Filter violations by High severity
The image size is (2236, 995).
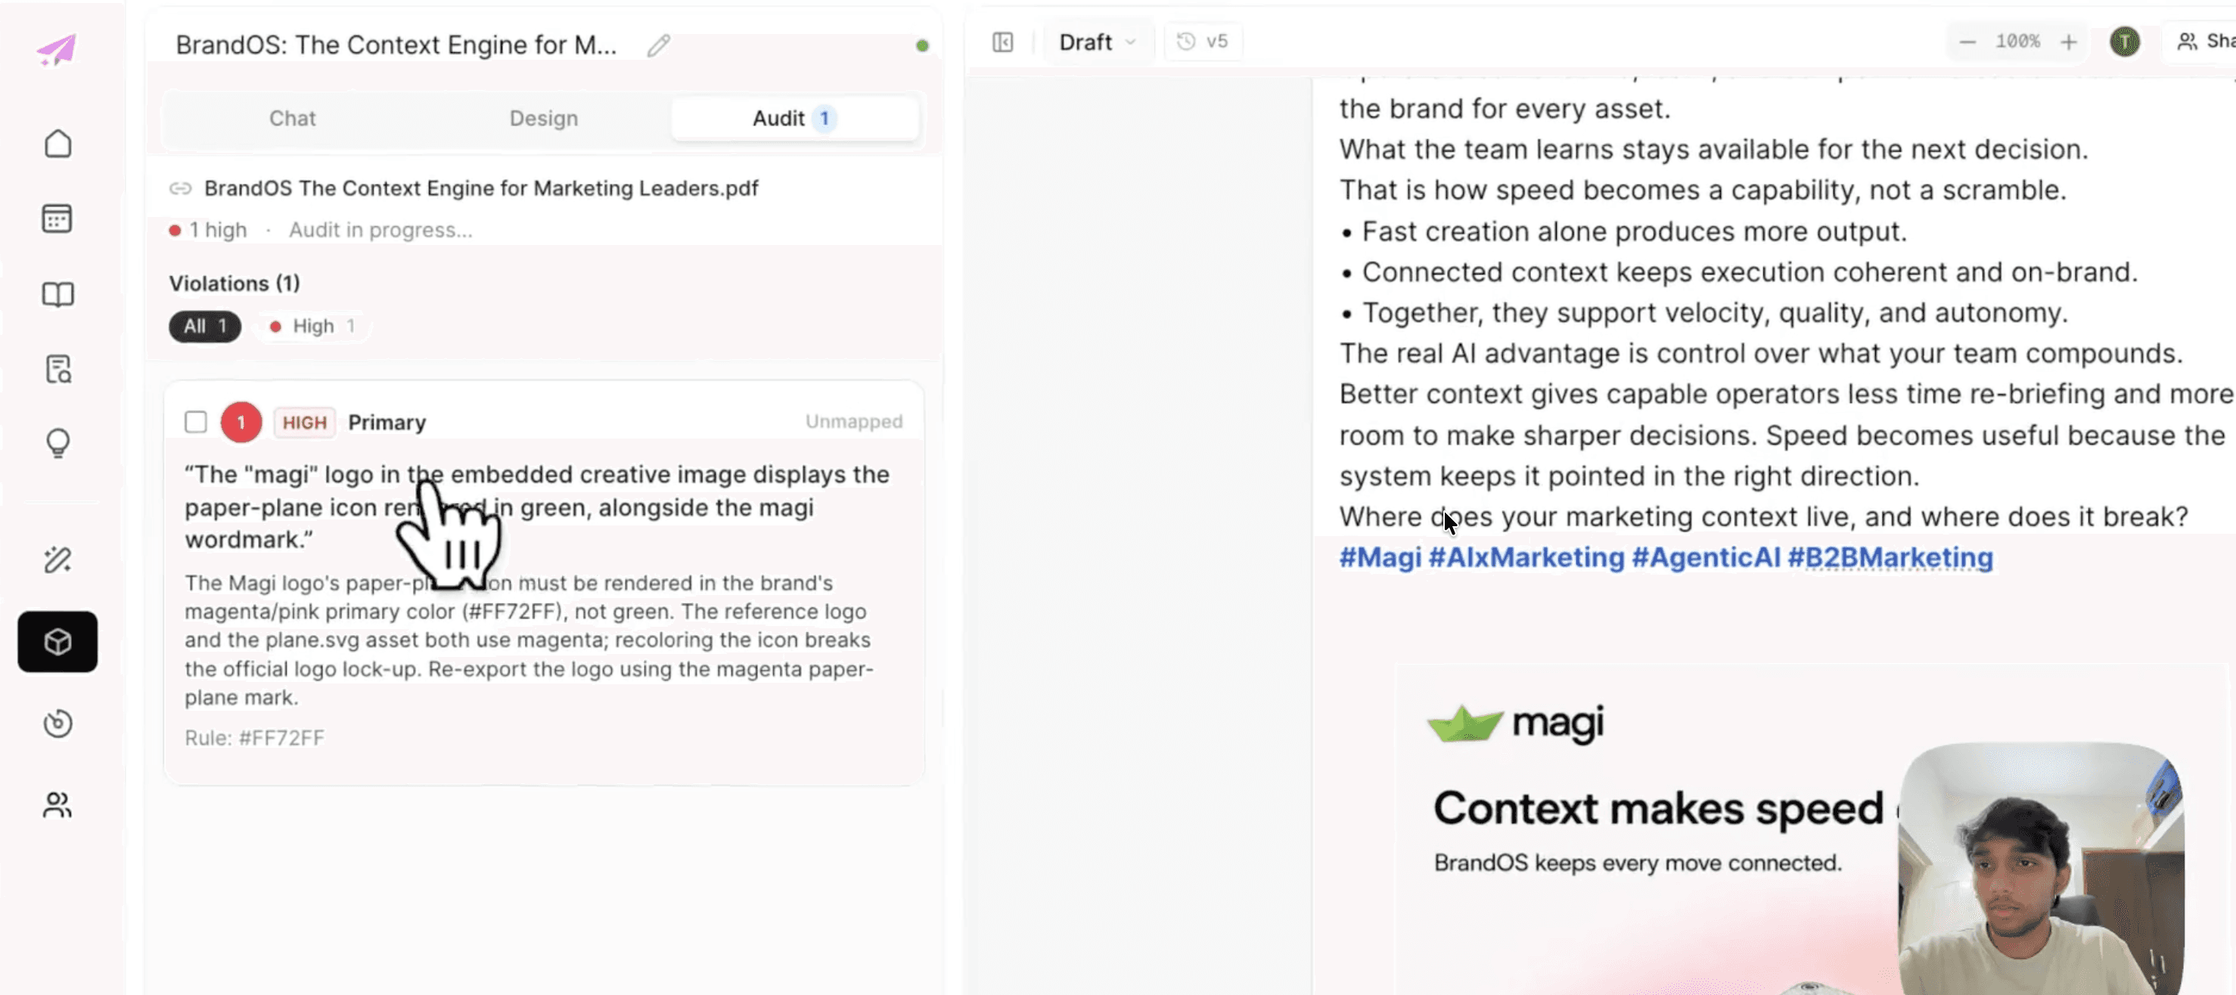(x=312, y=326)
